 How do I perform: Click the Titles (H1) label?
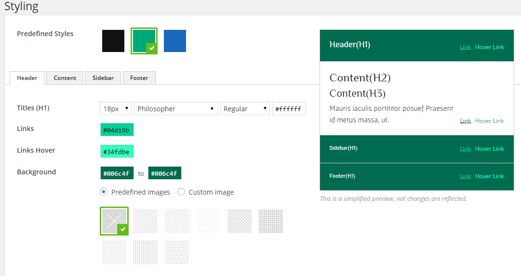click(x=33, y=108)
